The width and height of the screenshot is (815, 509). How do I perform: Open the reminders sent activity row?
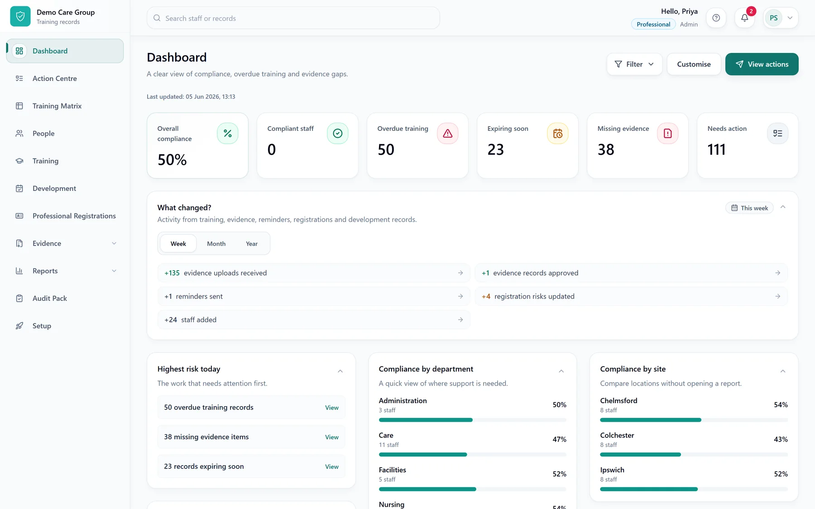point(314,296)
